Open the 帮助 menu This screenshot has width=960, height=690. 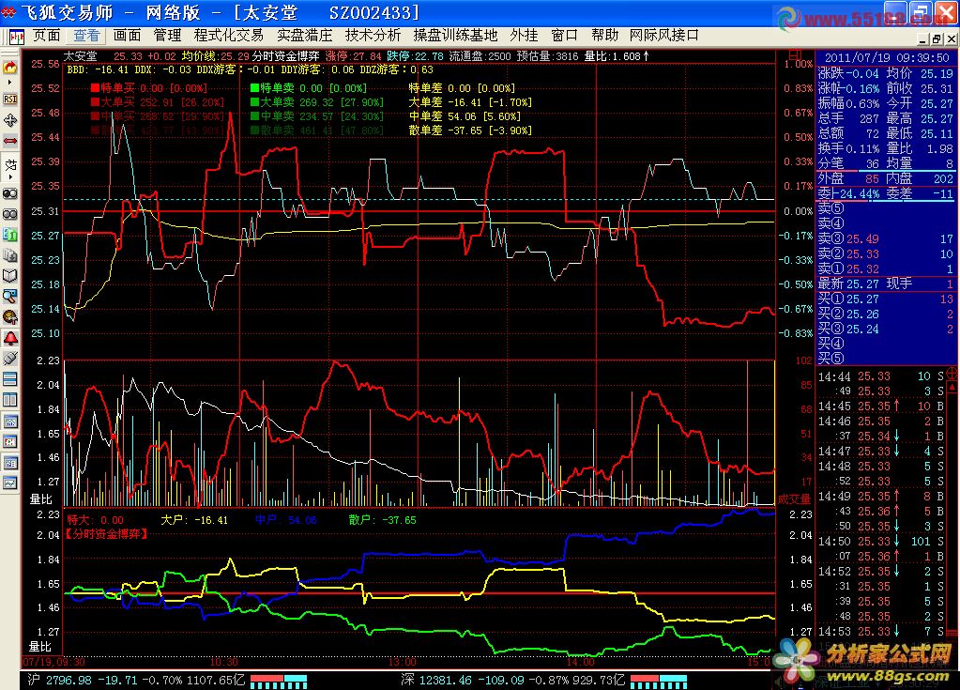tap(604, 36)
